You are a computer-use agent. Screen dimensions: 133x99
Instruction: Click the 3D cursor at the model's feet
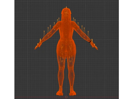[66, 97]
